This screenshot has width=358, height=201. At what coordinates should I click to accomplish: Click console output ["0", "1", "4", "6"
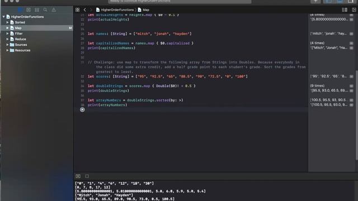coord(114,183)
